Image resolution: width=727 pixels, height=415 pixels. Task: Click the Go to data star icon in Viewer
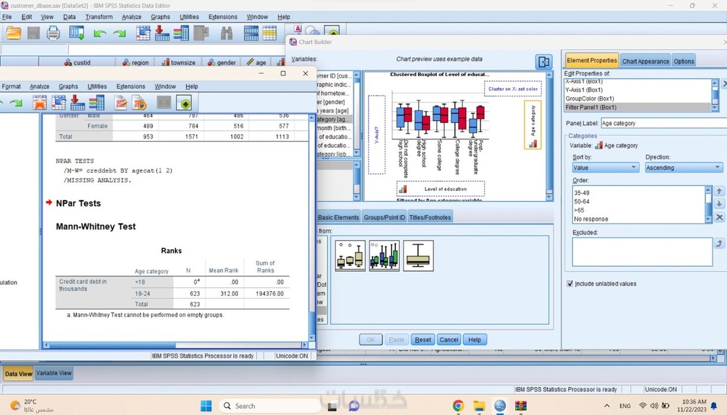click(x=39, y=103)
